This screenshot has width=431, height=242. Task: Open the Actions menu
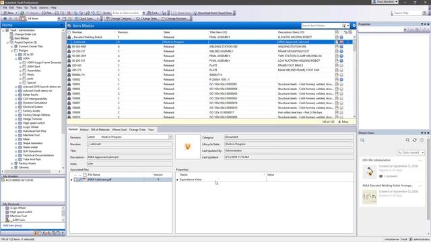pyautogui.click(x=43, y=7)
